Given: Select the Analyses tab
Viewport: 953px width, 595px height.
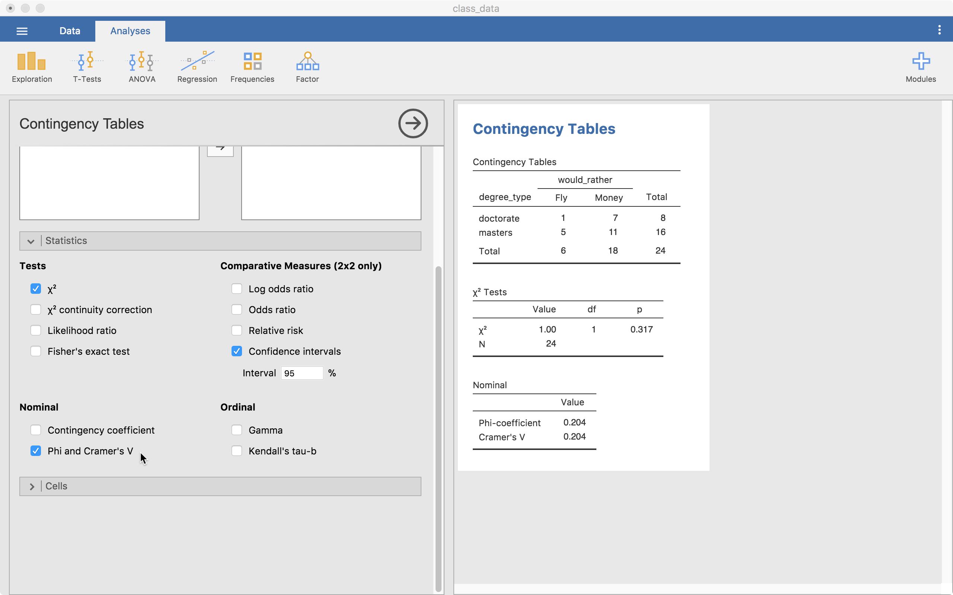Looking at the screenshot, I should (x=130, y=31).
